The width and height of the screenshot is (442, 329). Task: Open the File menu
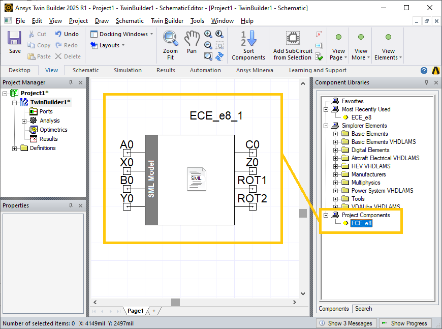[x=20, y=21]
